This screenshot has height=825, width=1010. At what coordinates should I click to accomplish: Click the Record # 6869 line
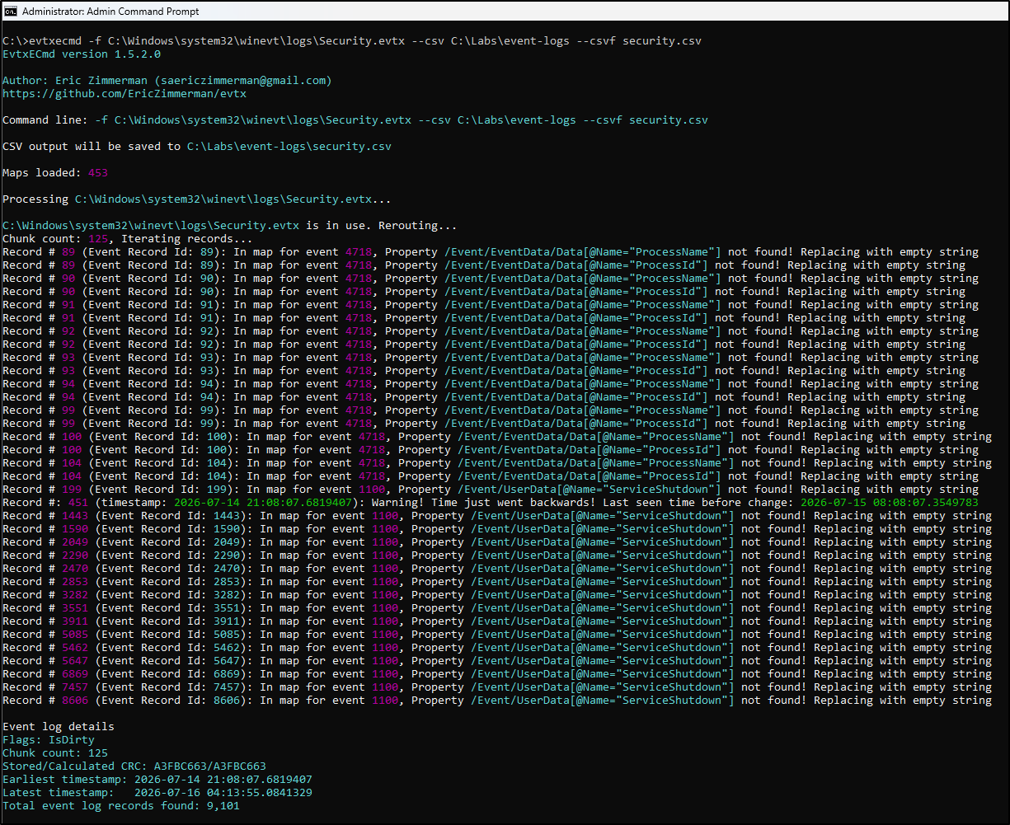click(497, 674)
